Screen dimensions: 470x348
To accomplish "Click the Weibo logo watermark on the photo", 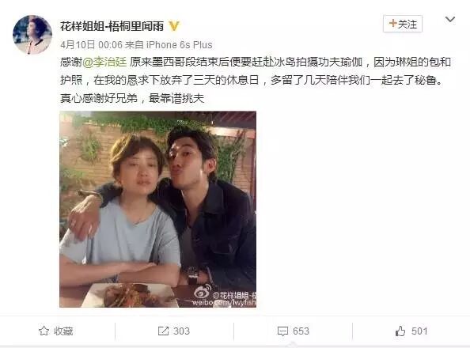I will coord(203,292).
